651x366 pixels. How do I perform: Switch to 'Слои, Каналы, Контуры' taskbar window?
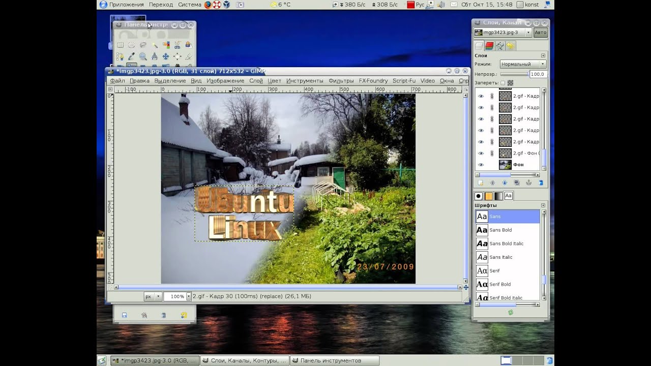tap(245, 360)
